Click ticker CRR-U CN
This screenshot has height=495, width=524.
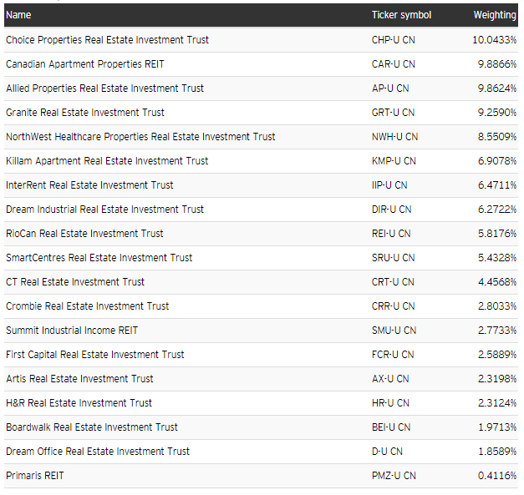394,306
